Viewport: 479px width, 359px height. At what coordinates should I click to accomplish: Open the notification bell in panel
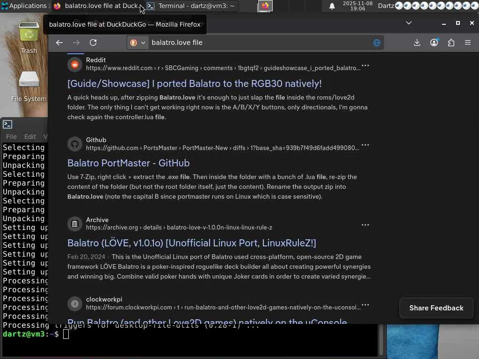332,6
